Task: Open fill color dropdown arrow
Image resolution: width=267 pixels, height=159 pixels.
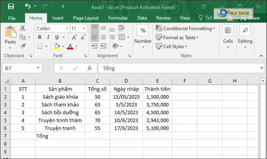Action: click(63, 46)
